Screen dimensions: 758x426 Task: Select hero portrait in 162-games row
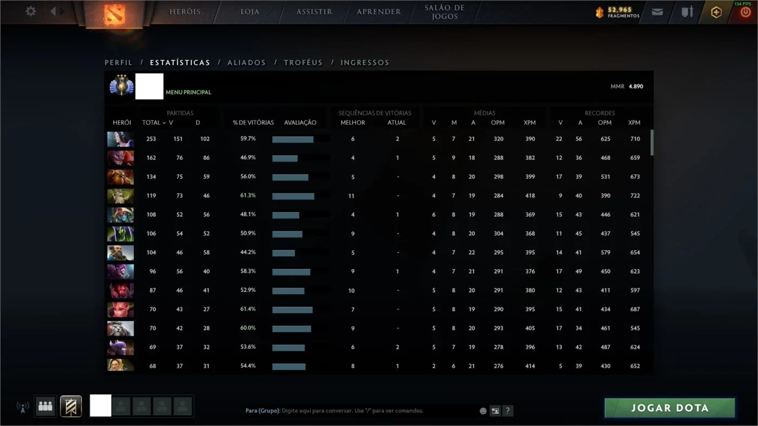tap(120, 158)
